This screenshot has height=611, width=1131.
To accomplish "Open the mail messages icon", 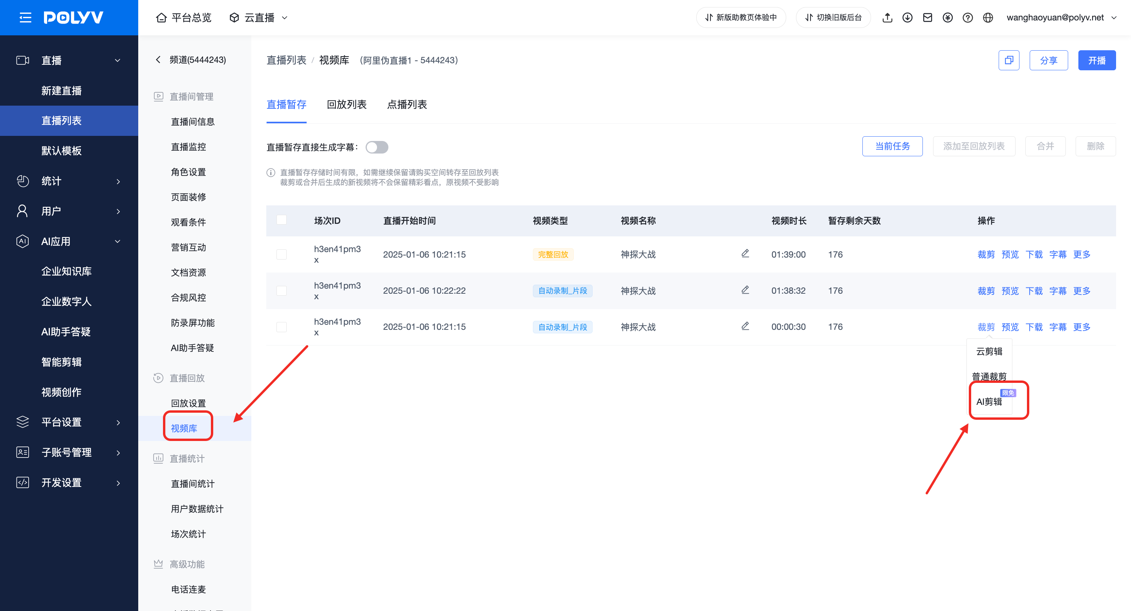I will [x=928, y=18].
